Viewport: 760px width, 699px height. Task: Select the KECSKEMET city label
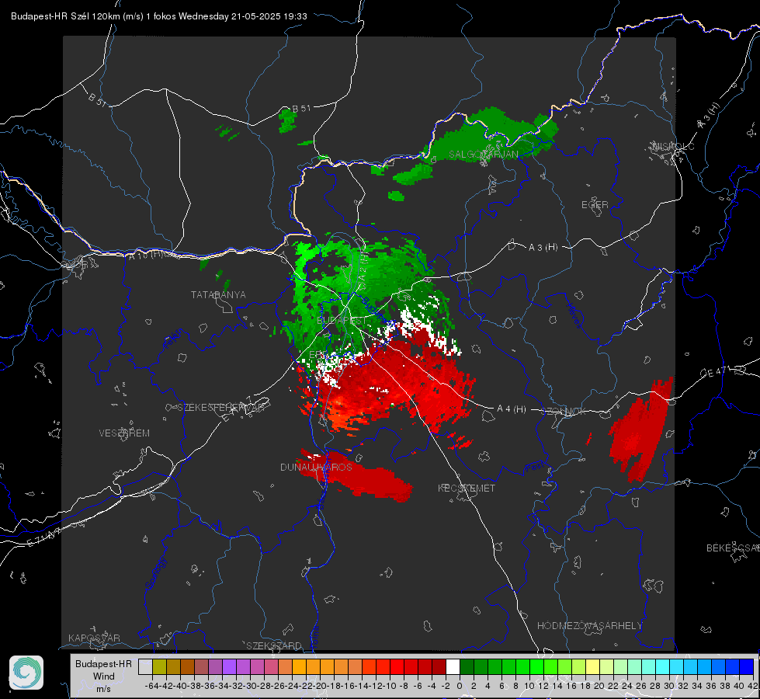pyautogui.click(x=467, y=489)
